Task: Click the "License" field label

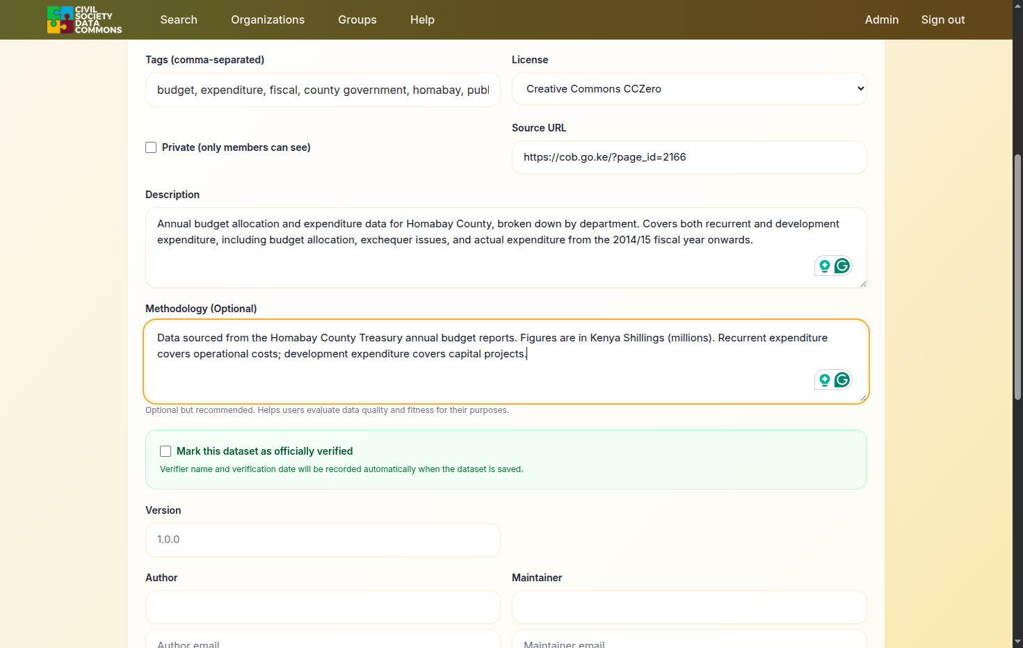Action: [x=530, y=60]
